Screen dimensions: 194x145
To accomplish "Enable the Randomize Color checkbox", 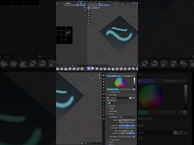I will tap(110, 92).
